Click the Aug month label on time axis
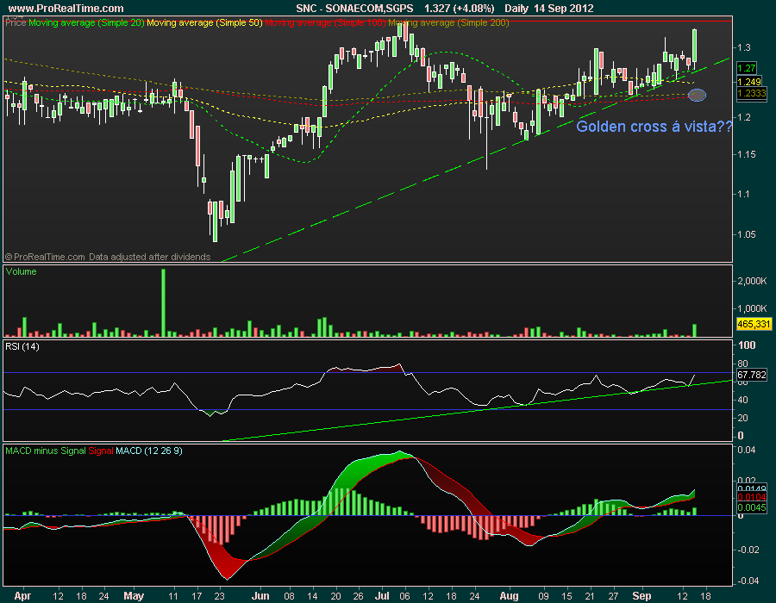 point(509,595)
